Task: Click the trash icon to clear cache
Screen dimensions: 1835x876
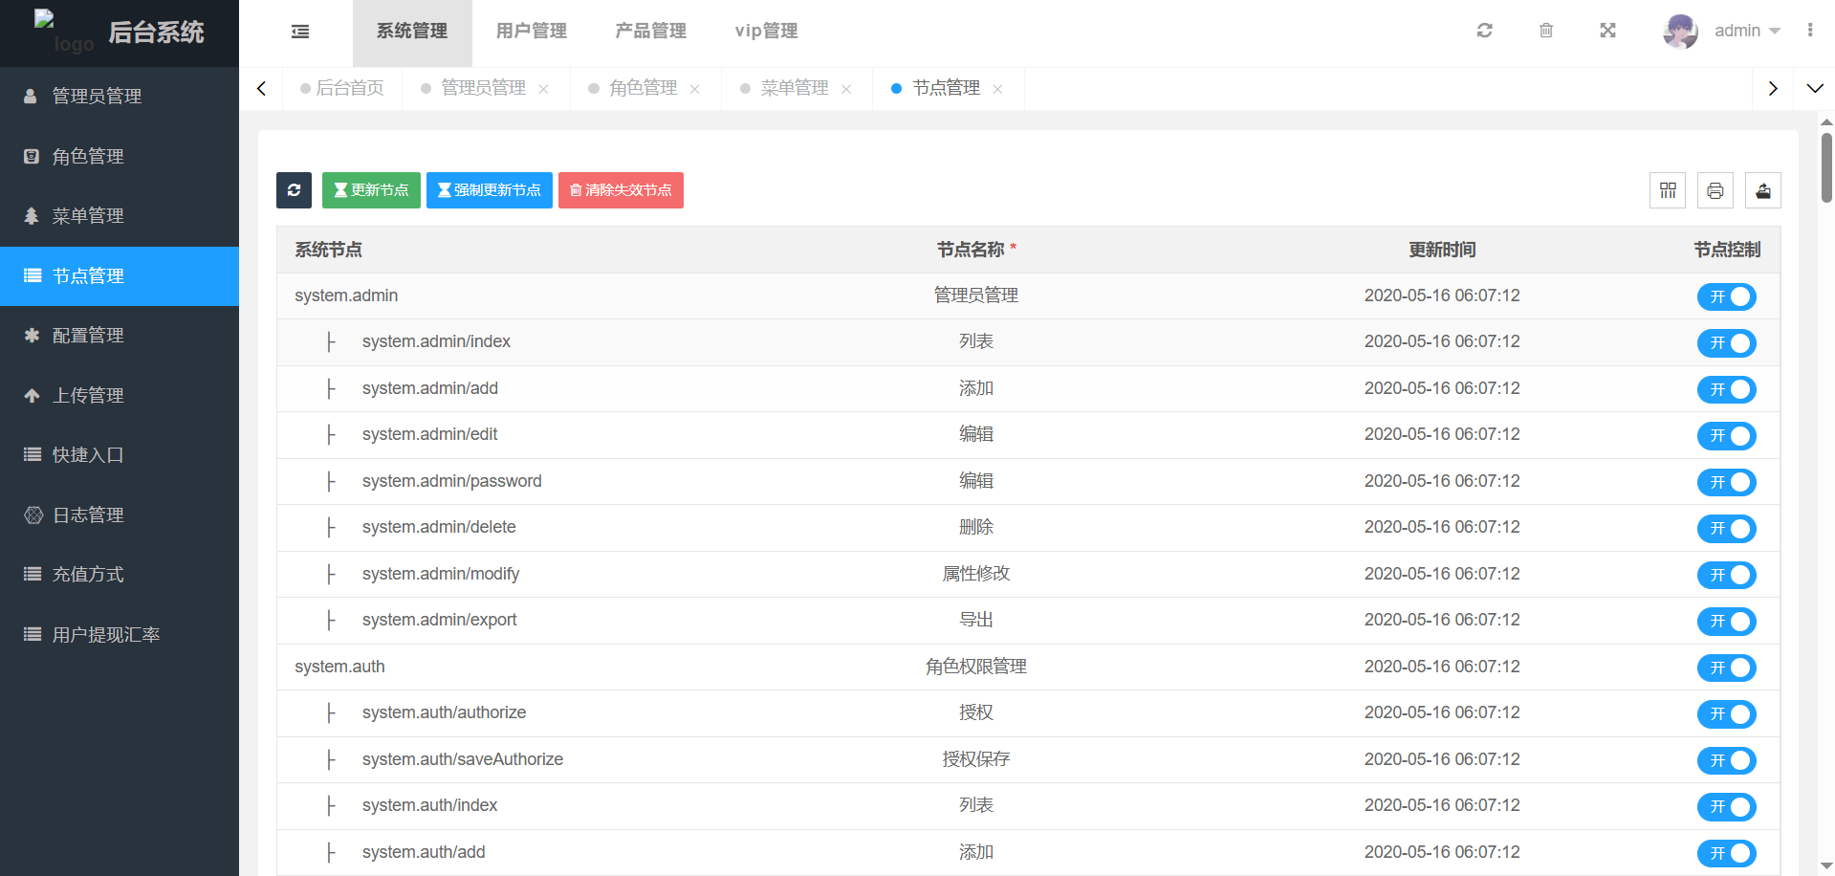Action: click(x=1546, y=31)
